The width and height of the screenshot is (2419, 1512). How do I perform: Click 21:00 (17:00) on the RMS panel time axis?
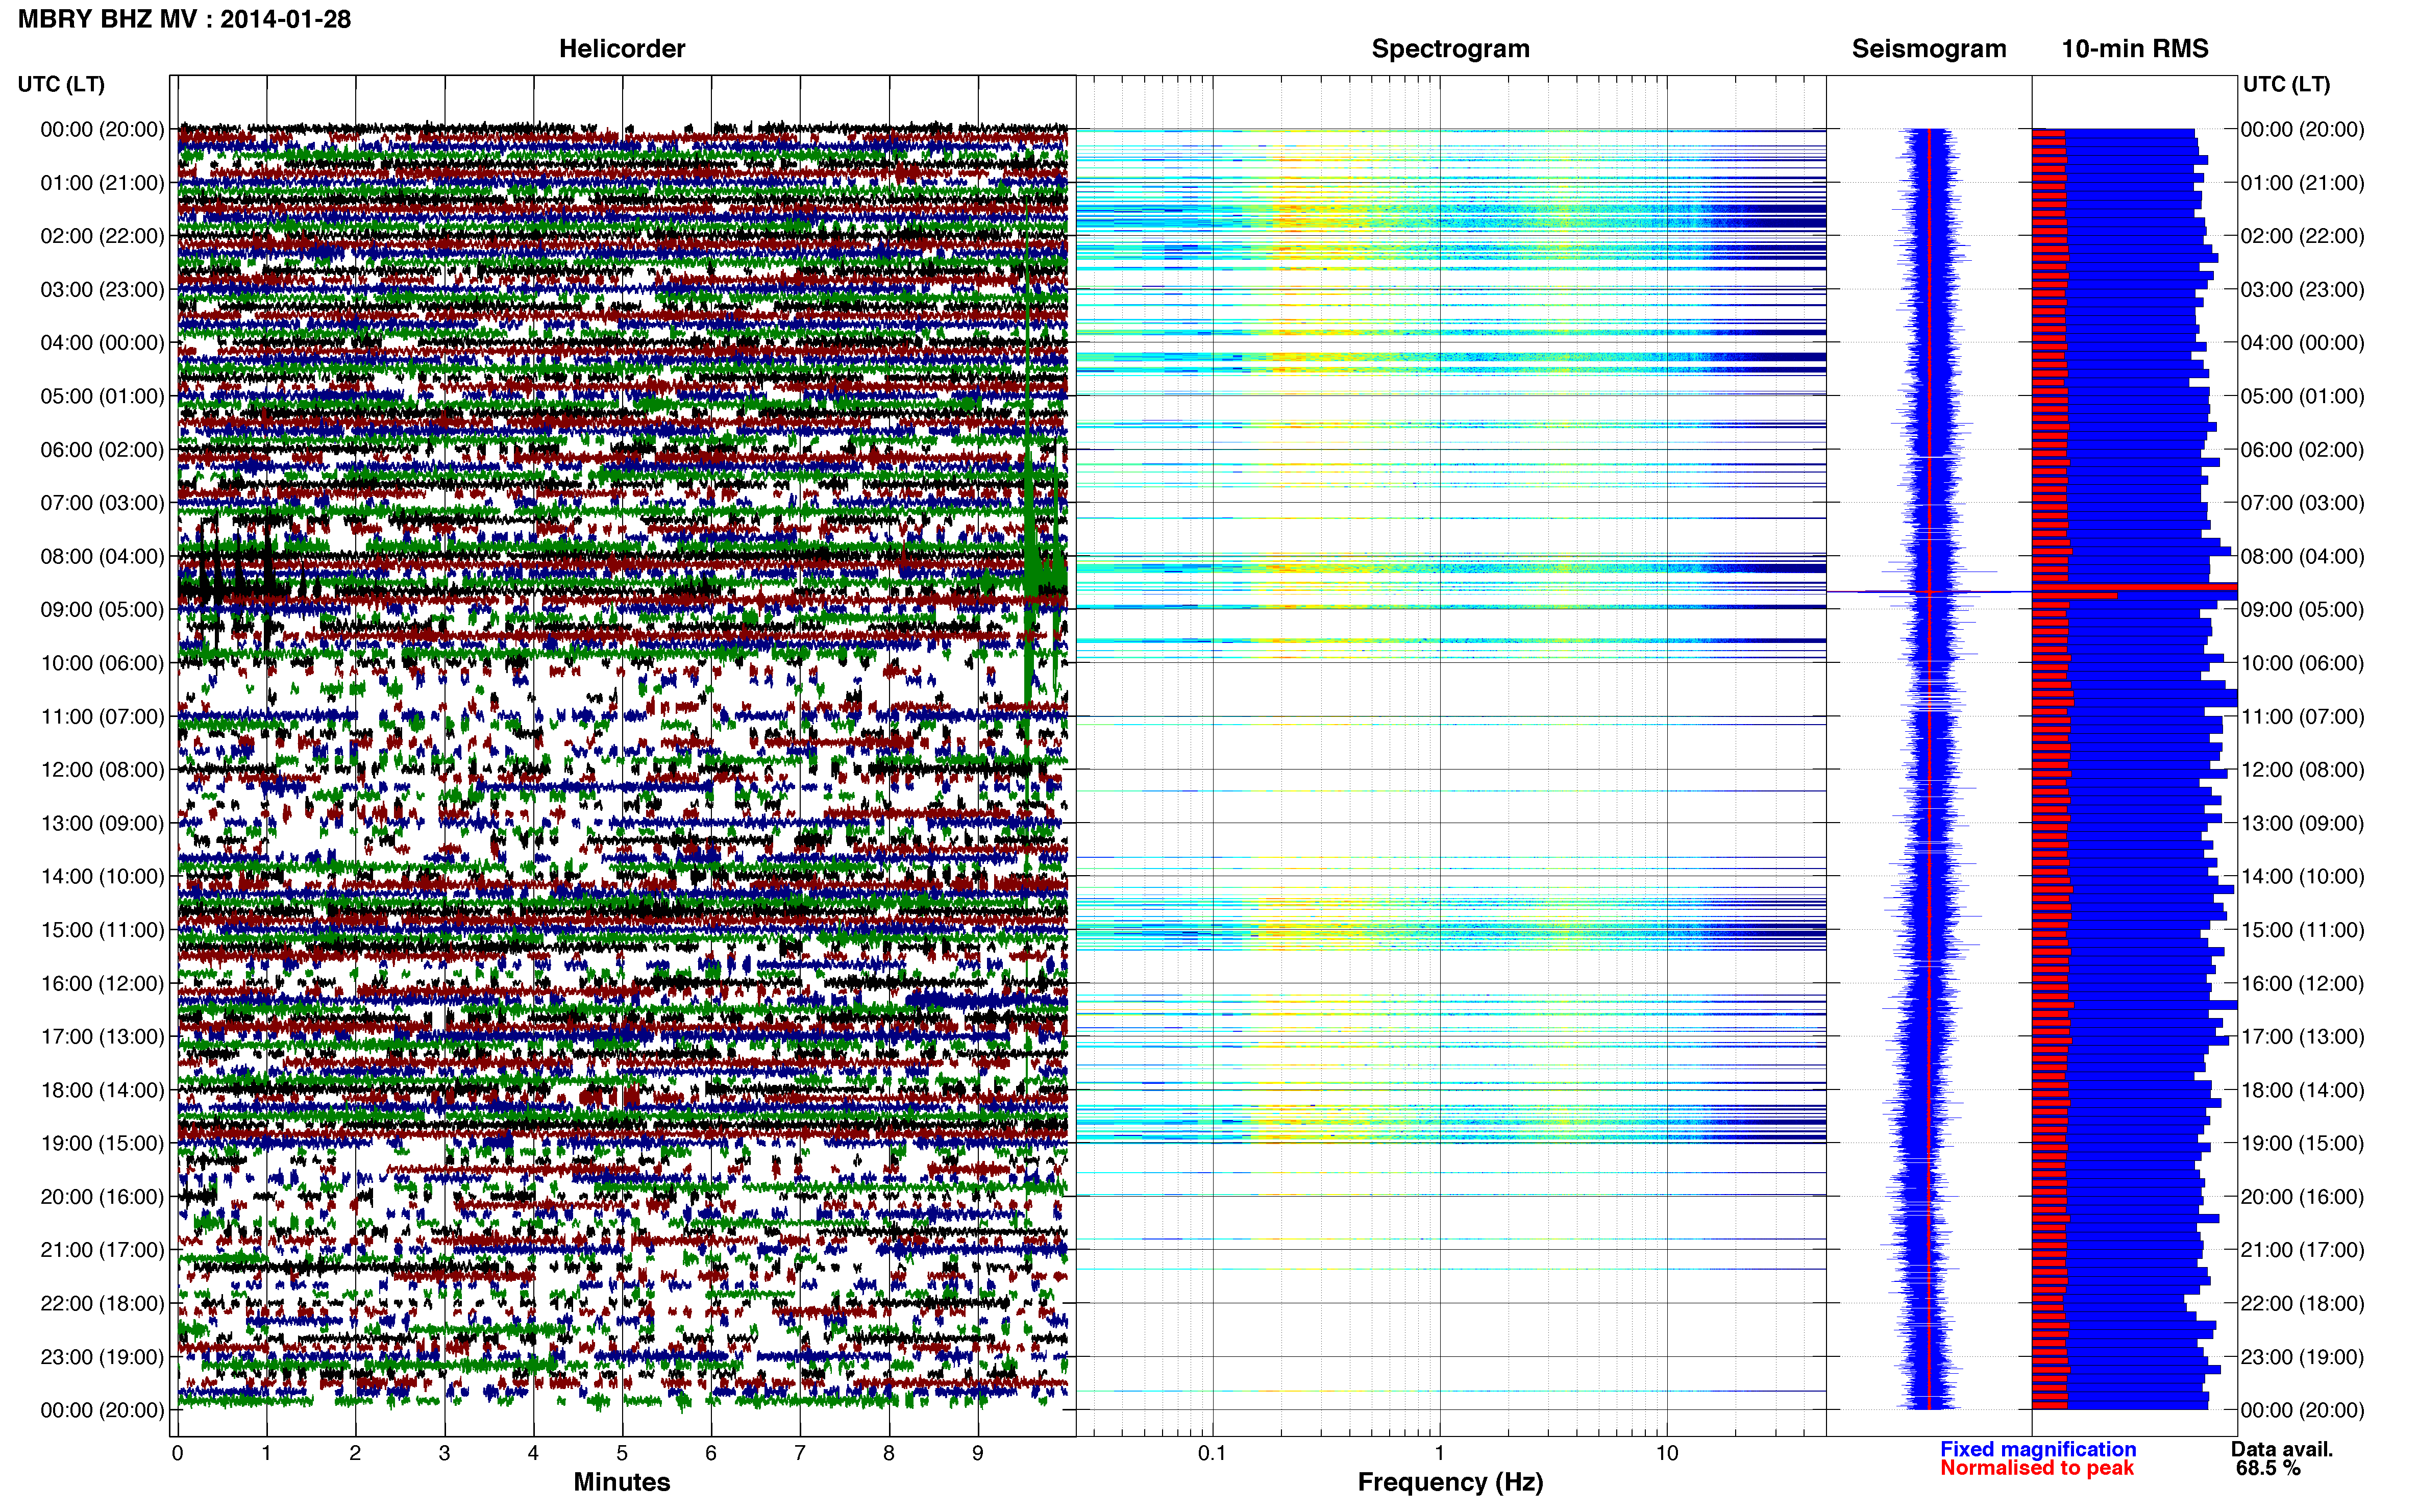[x=2302, y=1250]
